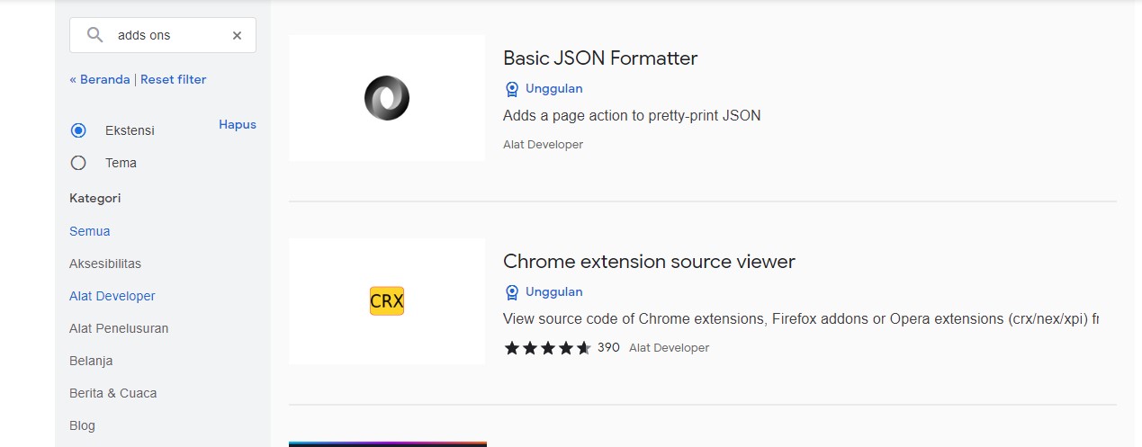Choose the Blog category
Image resolution: width=1142 pixels, height=447 pixels.
click(x=82, y=425)
